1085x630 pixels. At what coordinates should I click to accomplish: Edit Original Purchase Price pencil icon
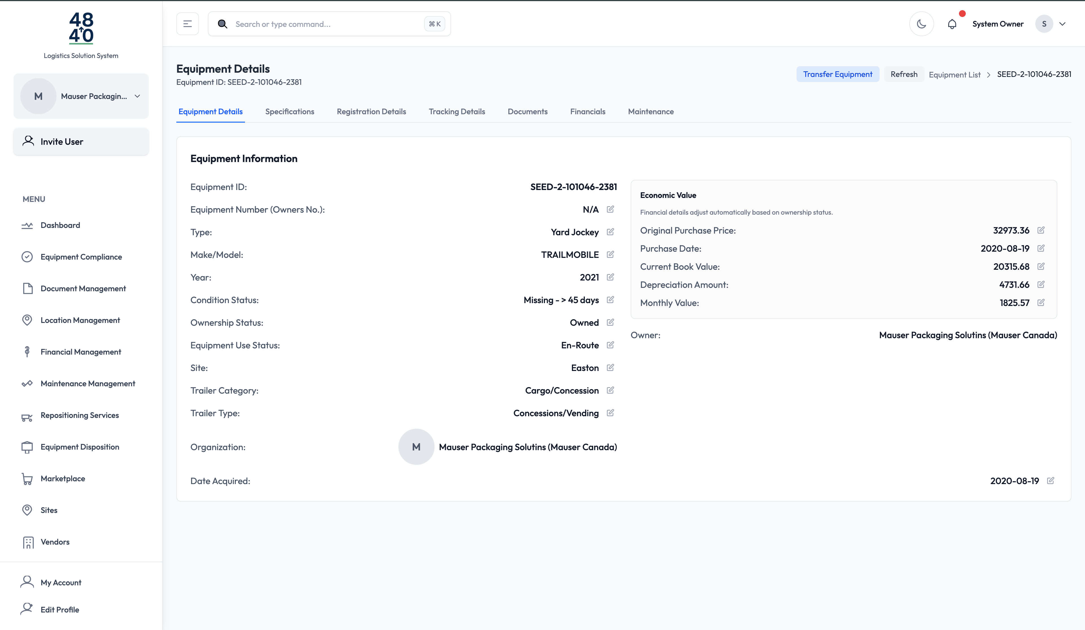(x=1041, y=230)
